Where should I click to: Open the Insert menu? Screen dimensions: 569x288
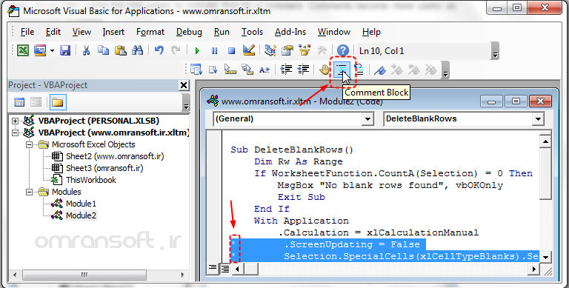[113, 32]
